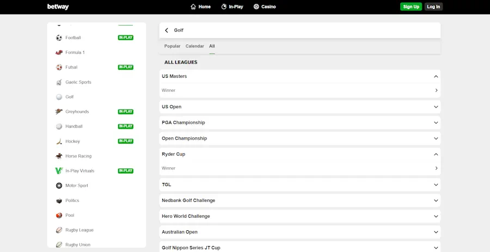Expand the Hero World Challenge league
This screenshot has height=252, width=490.
(x=436, y=217)
